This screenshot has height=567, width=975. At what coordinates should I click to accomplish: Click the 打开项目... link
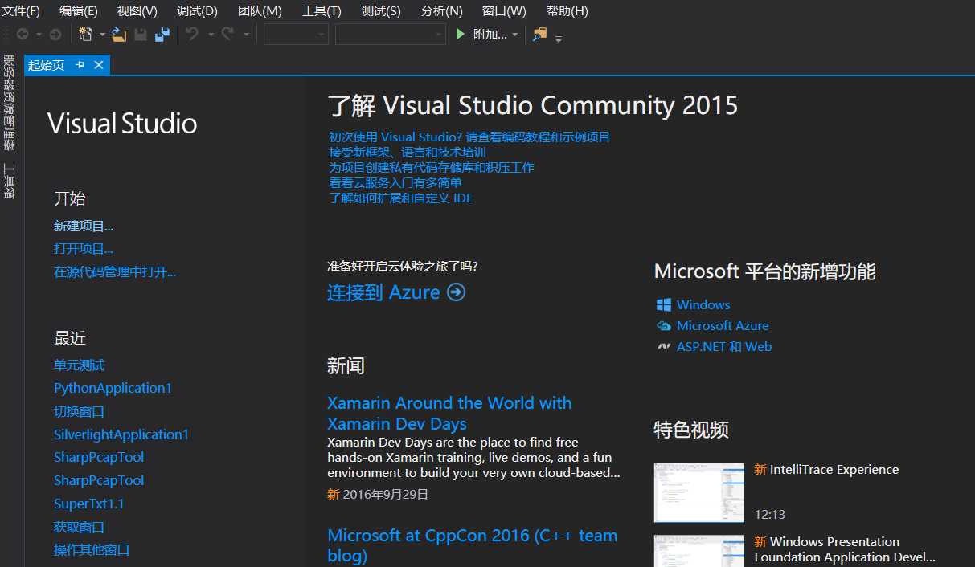[84, 249]
